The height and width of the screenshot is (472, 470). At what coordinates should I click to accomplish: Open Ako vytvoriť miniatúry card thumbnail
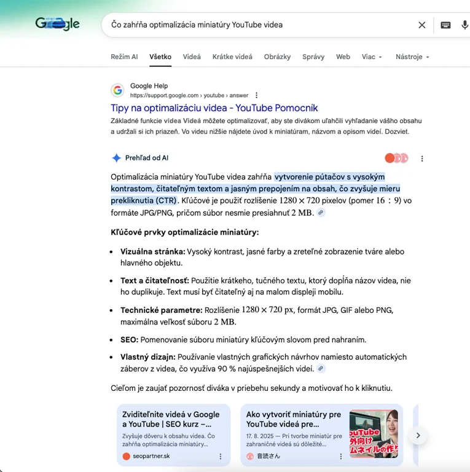(x=373, y=434)
